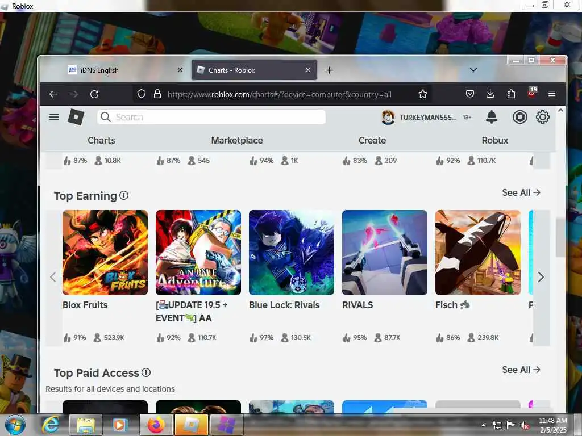Open Windows Media Player taskbar icon
Screen dimensions: 582x436
click(119, 425)
